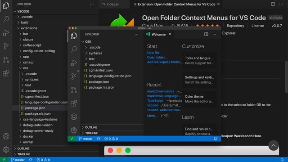Click sync icon in front window status bar
The image size is (288, 162).
[x=99, y=139]
